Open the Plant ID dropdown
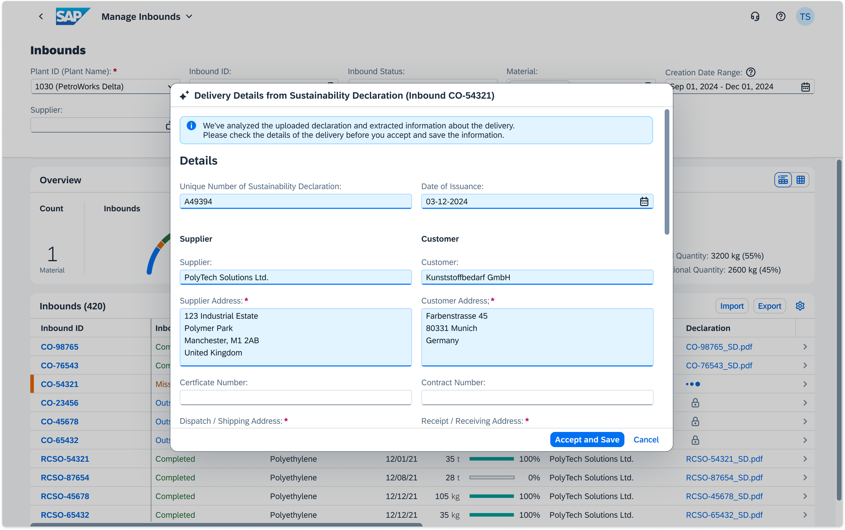845x530 pixels. click(170, 87)
